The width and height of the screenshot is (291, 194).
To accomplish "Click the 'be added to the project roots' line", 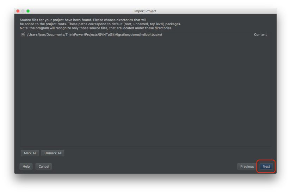I will pos(100,24).
